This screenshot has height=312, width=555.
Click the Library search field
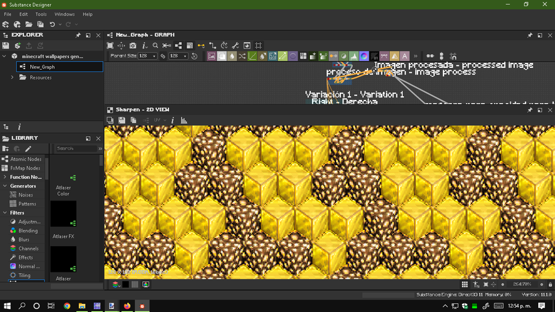[x=76, y=149]
